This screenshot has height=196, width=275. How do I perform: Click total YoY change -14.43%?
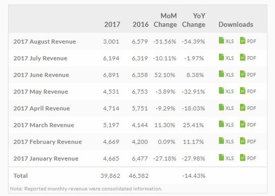pos(193,176)
